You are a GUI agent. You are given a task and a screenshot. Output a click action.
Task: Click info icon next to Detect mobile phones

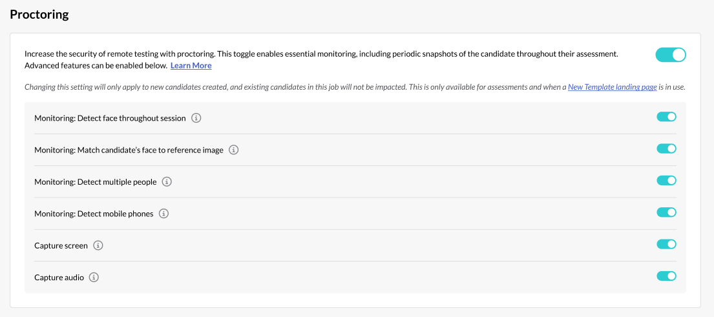[164, 213]
